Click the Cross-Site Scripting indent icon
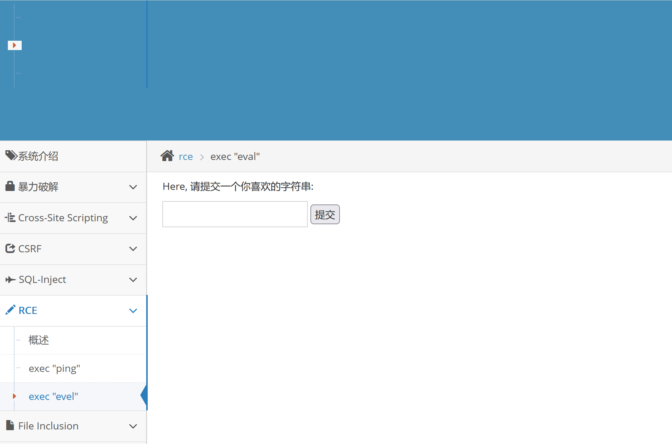This screenshot has width=672, height=444. [x=10, y=218]
